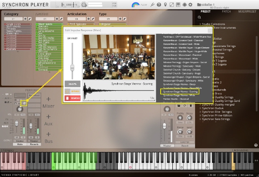Switch to the PATCH tab
259x177 pixels.
tap(226, 11)
